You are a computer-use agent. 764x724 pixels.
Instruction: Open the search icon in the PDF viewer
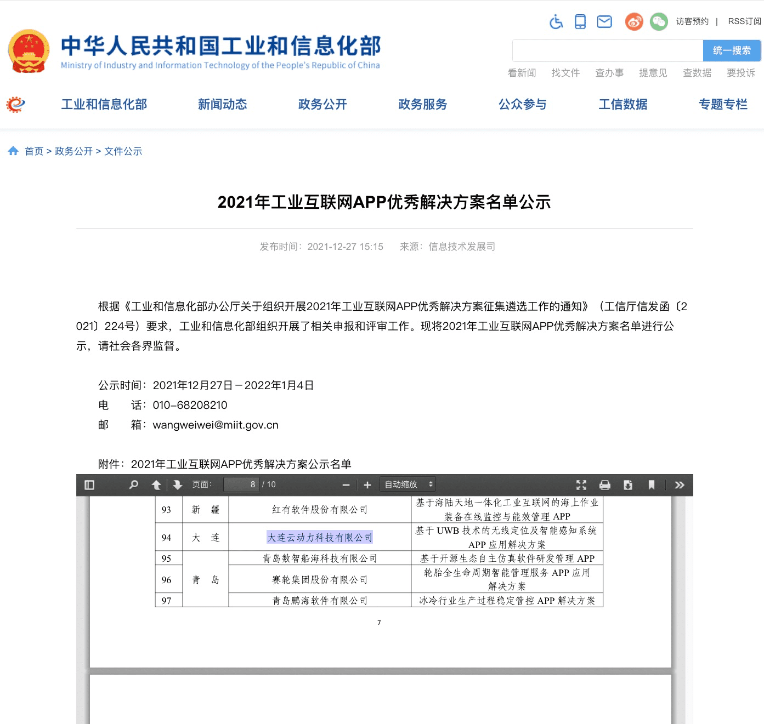[x=133, y=484]
